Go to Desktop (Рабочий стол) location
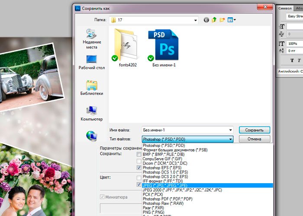 [x=91, y=62]
